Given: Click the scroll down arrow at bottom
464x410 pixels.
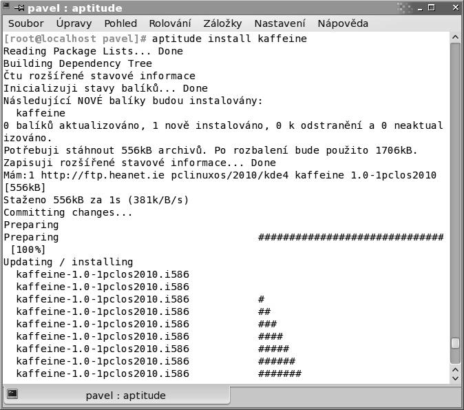Looking at the screenshot, I should pos(456,378).
